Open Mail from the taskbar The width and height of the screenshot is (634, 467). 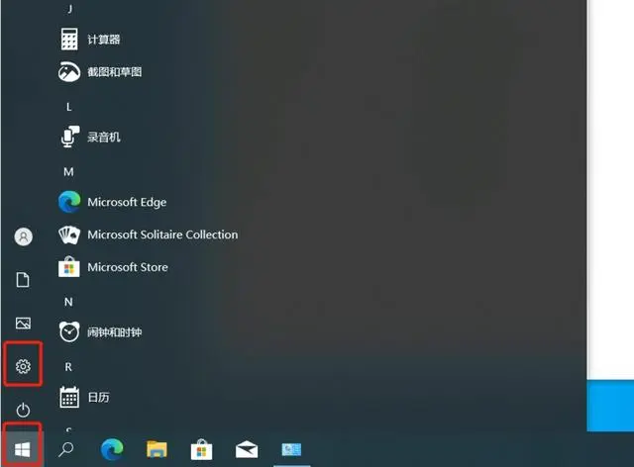(x=247, y=450)
